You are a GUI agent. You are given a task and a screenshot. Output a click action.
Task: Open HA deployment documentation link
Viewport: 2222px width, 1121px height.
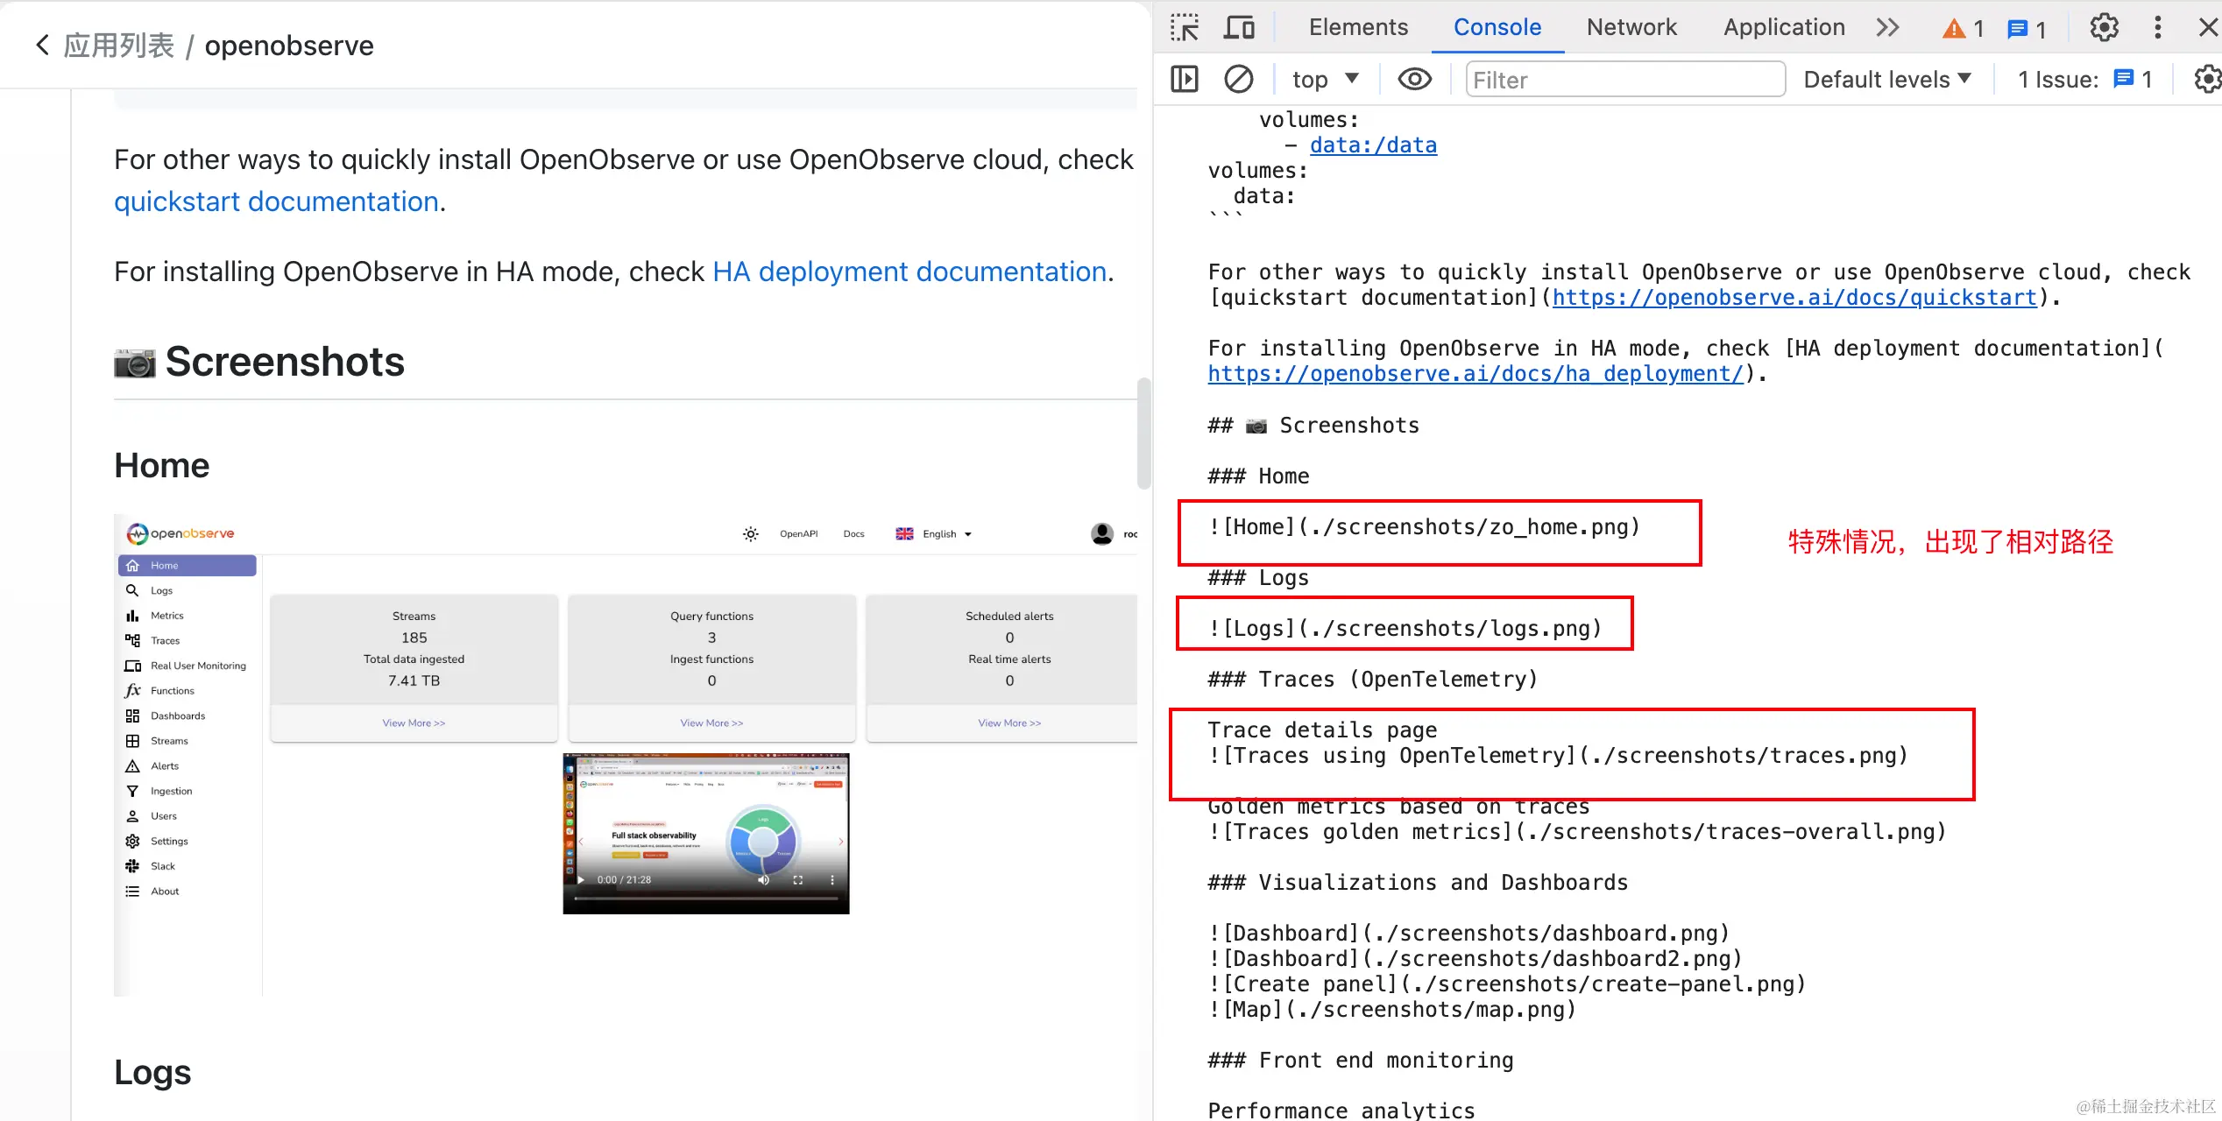909,271
